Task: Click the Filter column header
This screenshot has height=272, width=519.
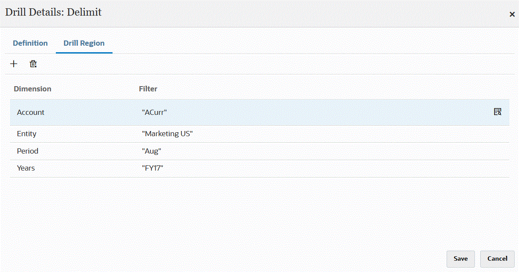Action: tap(148, 89)
